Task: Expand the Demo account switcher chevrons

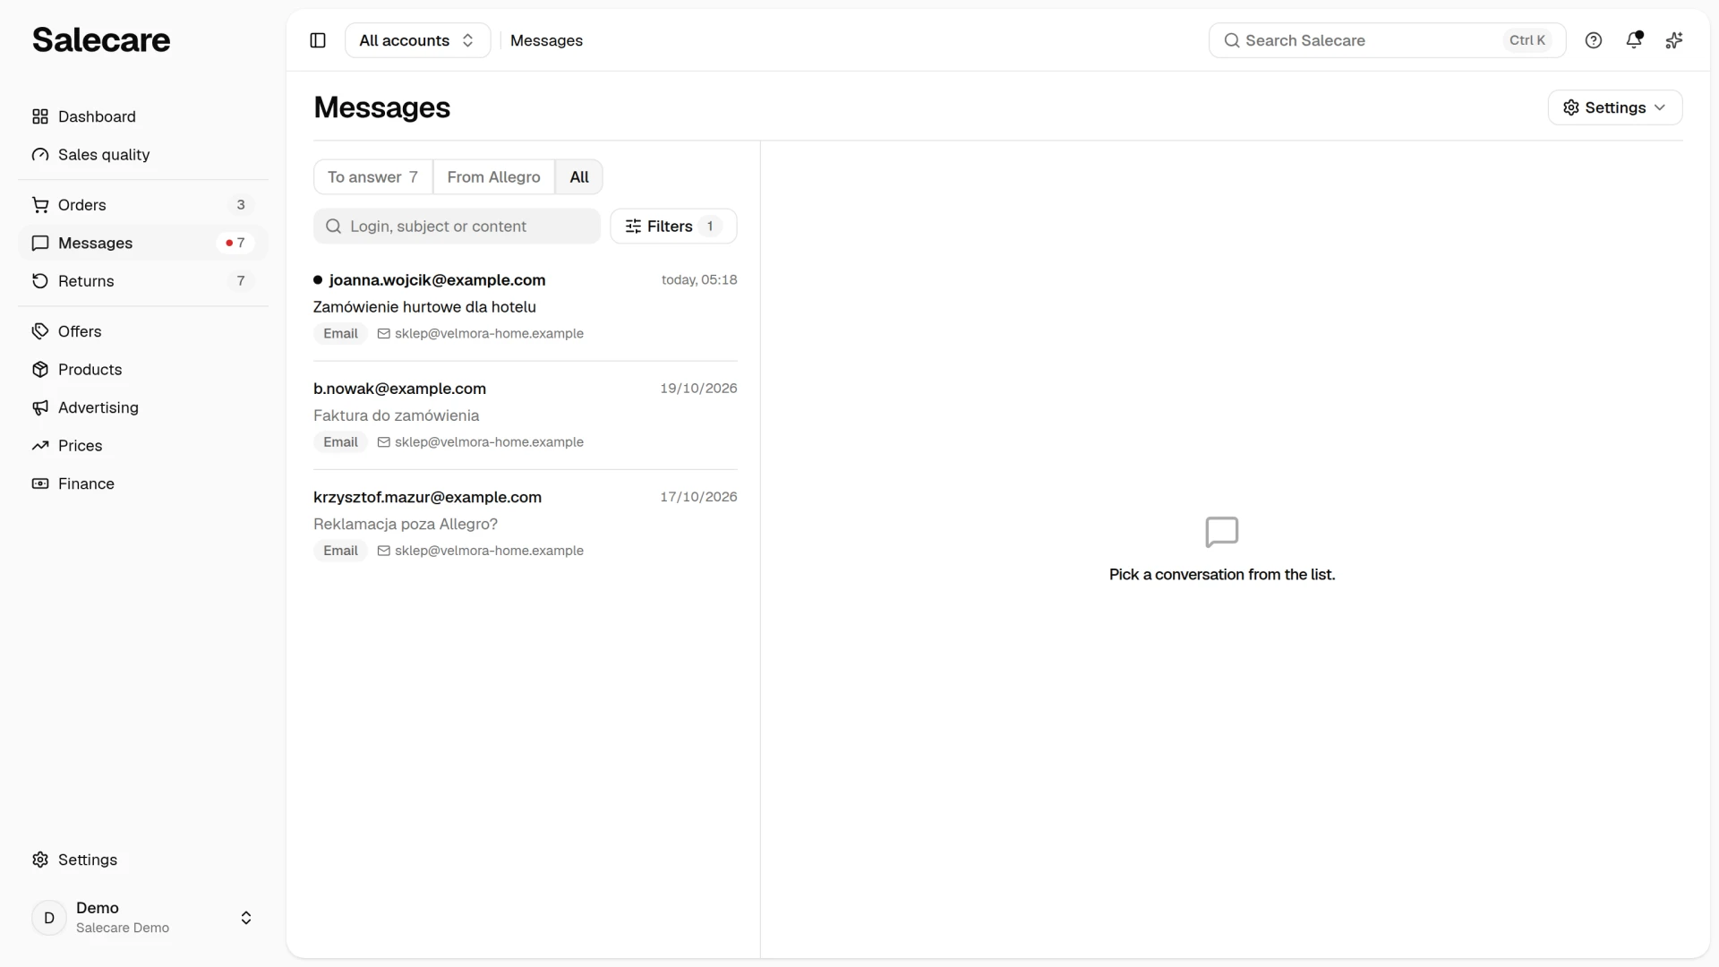Action: pyautogui.click(x=246, y=918)
